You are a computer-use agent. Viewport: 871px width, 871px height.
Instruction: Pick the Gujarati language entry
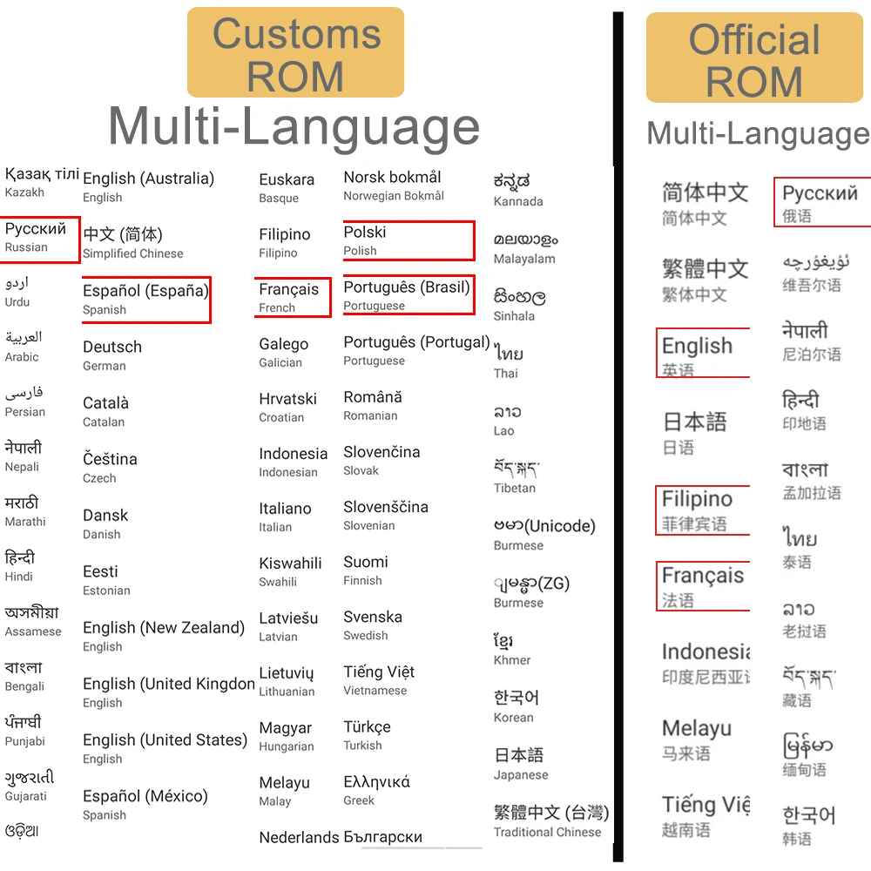pos(30,787)
